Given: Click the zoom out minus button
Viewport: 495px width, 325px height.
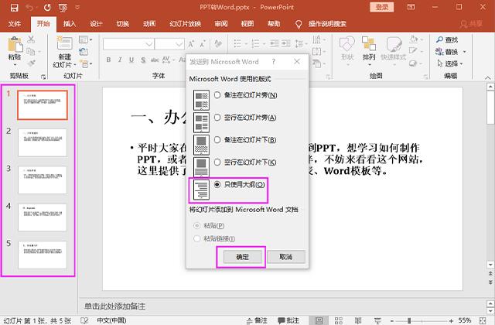Looking at the screenshot, I should (x=391, y=320).
